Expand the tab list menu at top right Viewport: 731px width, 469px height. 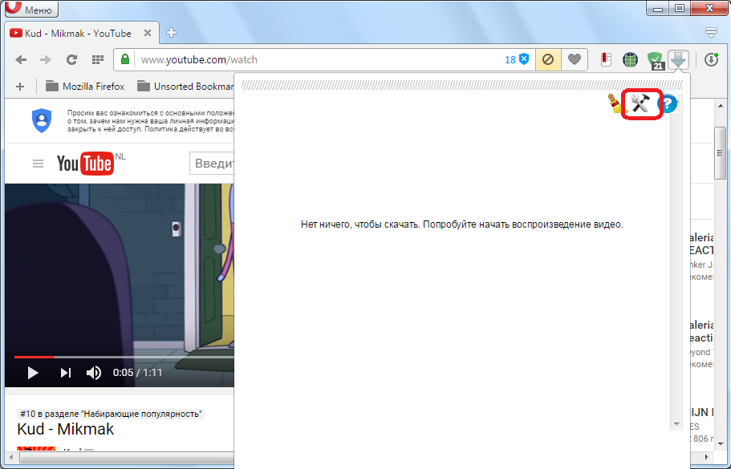click(711, 33)
